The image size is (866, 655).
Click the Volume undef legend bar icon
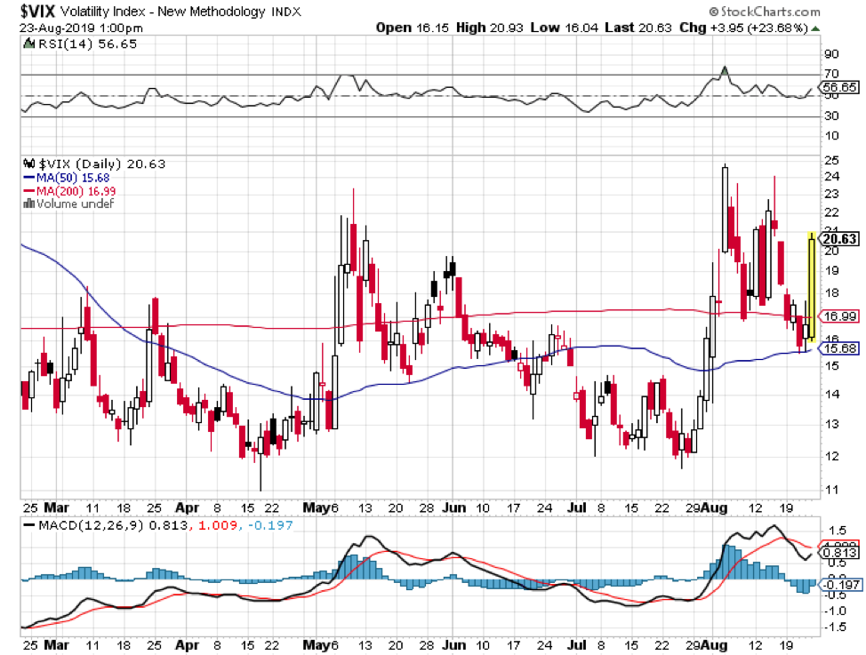click(x=28, y=204)
